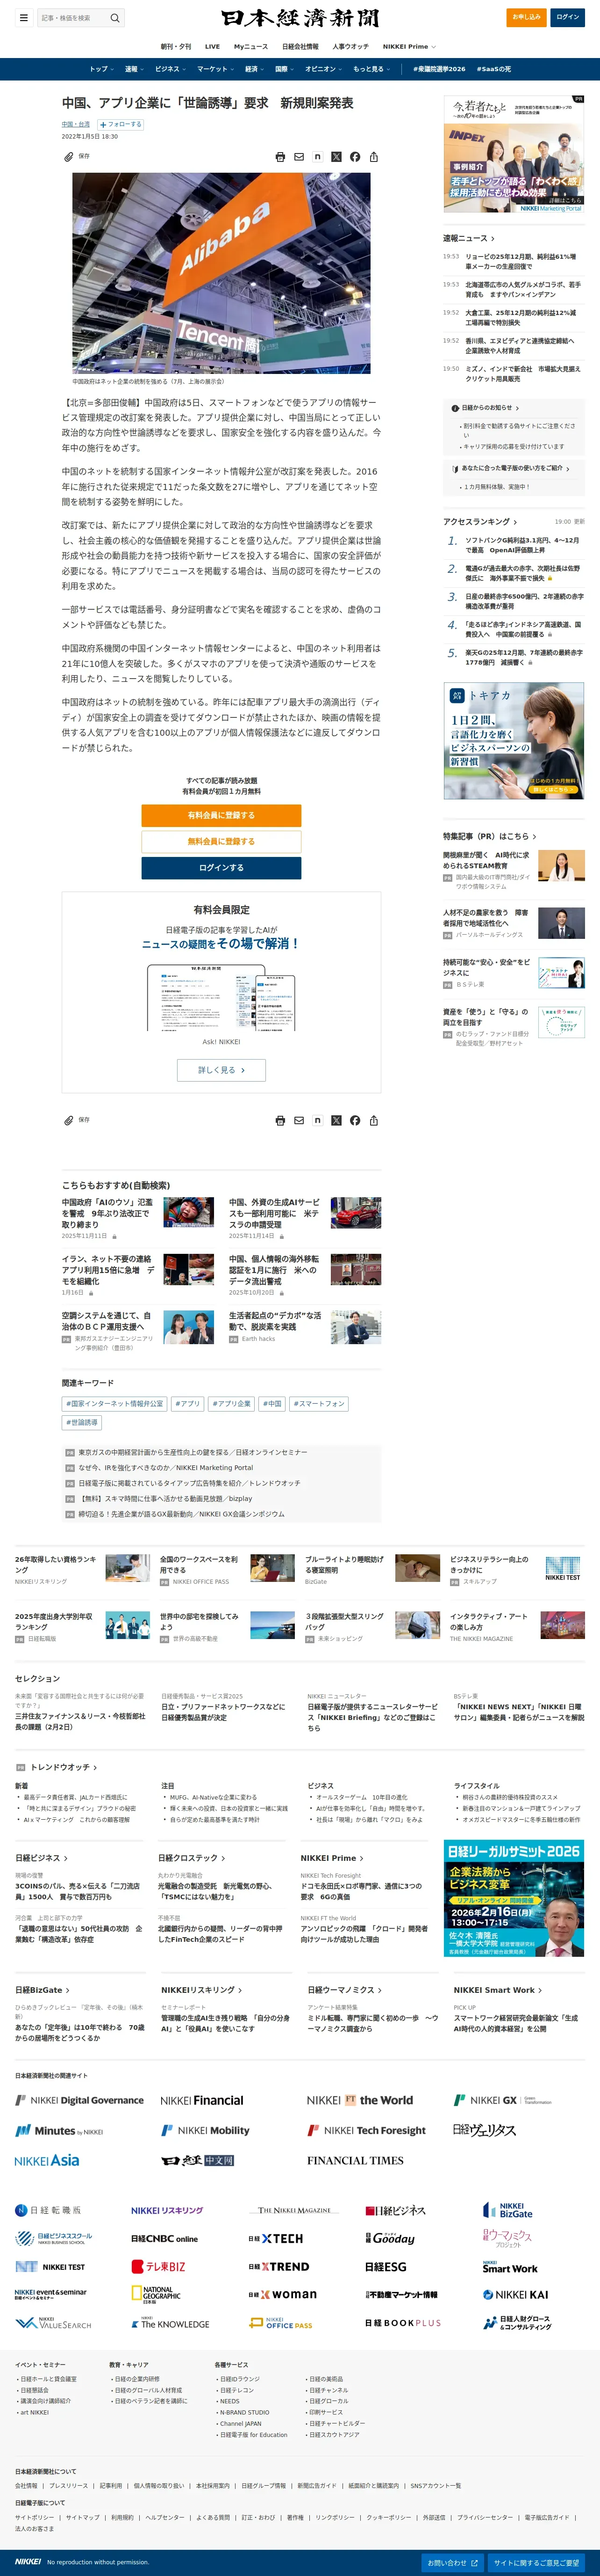Click the upload share icon below the article body

pos(373,1120)
